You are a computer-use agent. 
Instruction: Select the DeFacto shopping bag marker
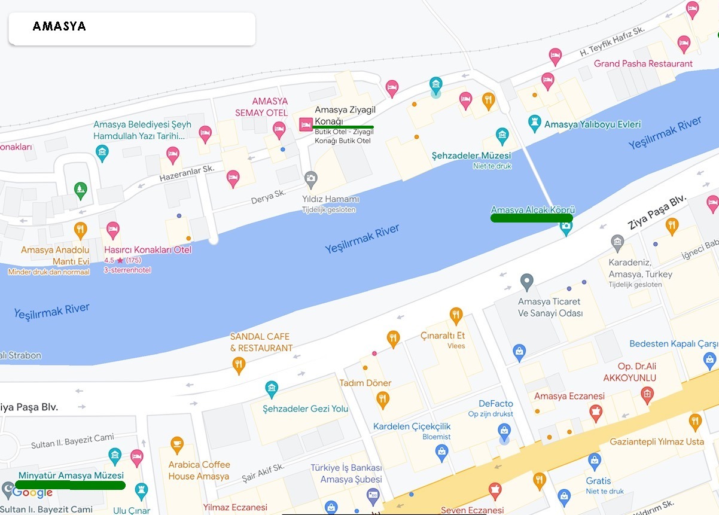tap(505, 430)
